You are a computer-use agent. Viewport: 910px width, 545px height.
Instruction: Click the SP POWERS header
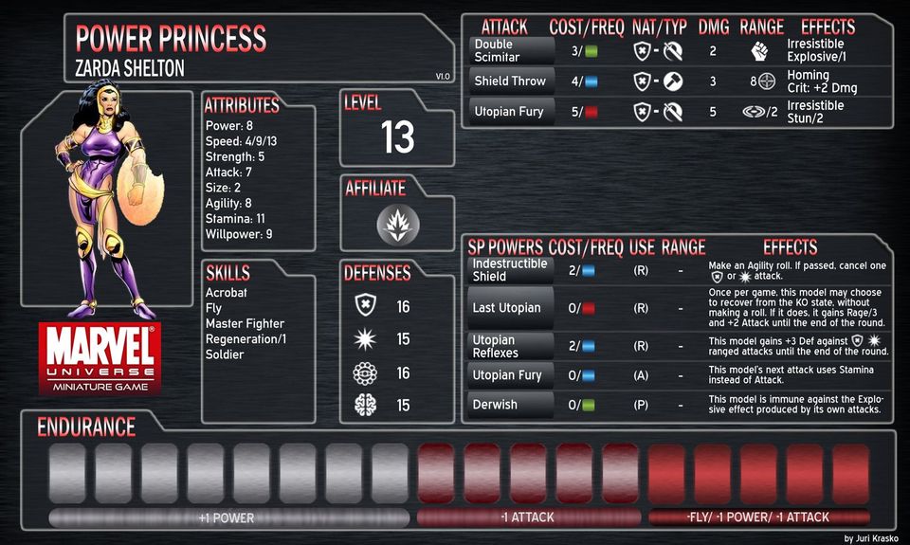pyautogui.click(x=505, y=247)
